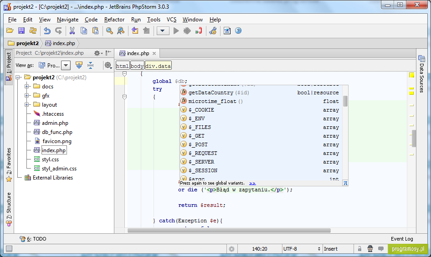431x257 pixels.
Task: Click the Open folder toolbar icon
Action: (10, 31)
